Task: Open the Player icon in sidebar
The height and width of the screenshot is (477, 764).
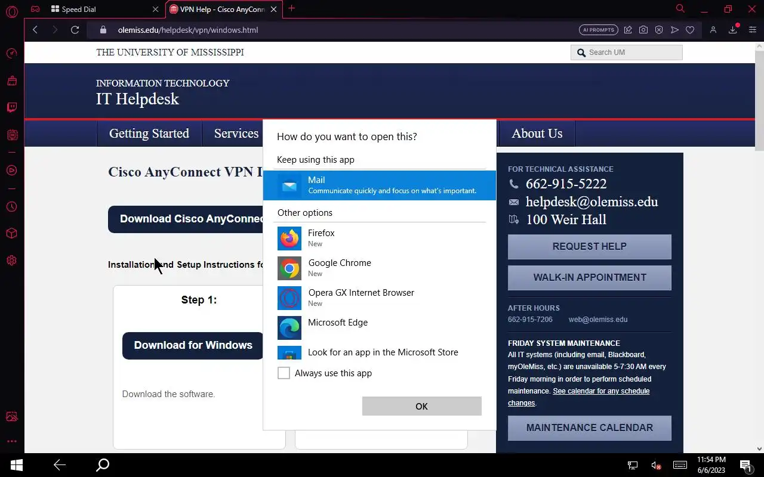Action: pyautogui.click(x=12, y=170)
